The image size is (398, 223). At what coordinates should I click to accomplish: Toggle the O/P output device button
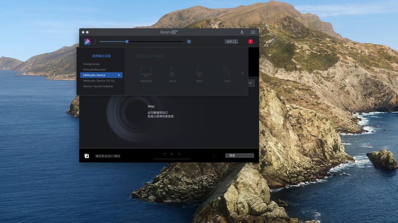(x=231, y=41)
